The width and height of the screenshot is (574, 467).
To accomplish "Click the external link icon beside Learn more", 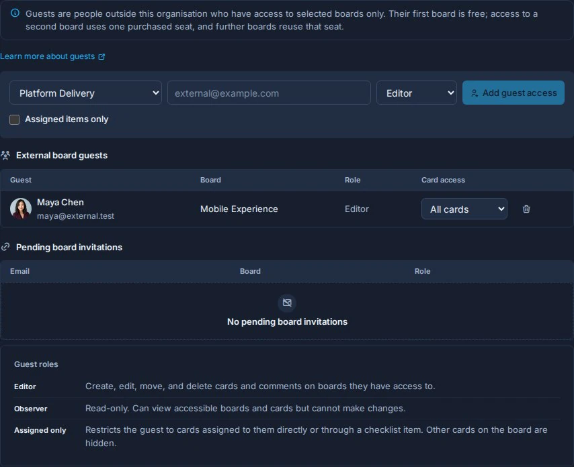I will (x=101, y=56).
